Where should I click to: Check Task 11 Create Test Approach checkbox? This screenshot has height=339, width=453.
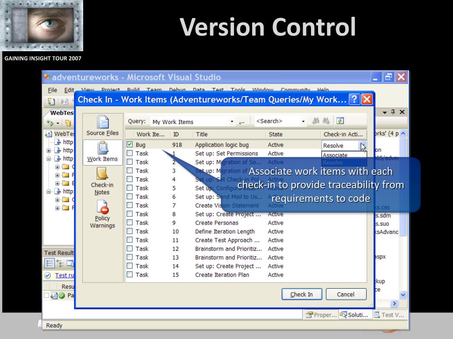pyautogui.click(x=130, y=240)
